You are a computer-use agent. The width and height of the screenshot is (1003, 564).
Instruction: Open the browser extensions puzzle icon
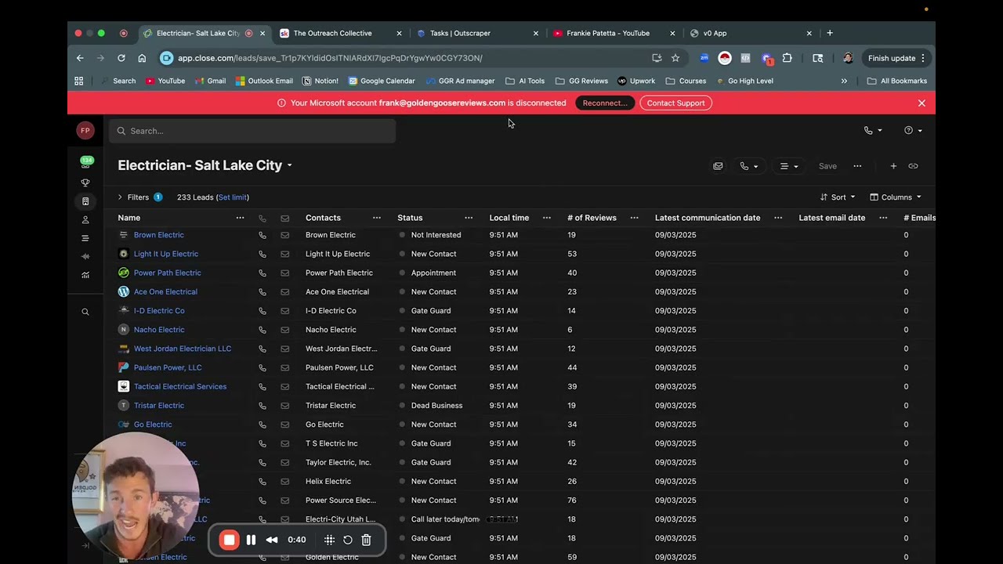(787, 58)
